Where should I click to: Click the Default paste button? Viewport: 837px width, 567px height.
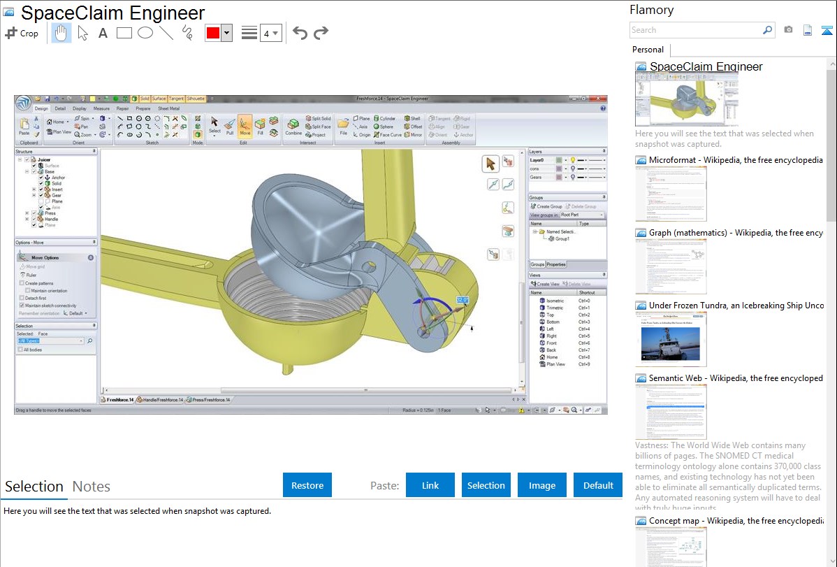pos(598,485)
